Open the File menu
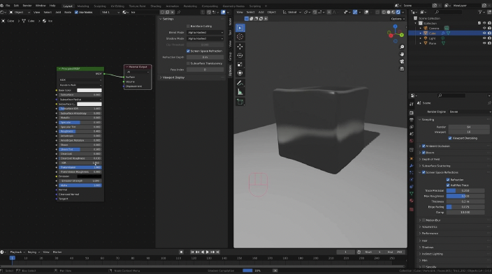The width and height of the screenshot is (492, 274). click(8, 6)
